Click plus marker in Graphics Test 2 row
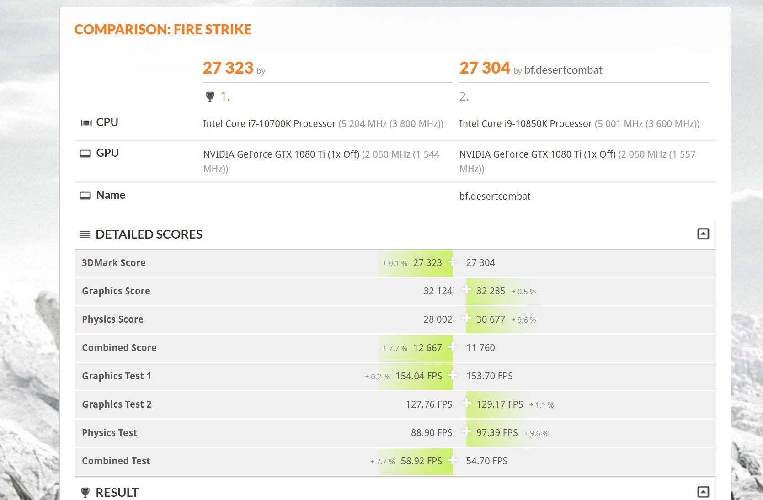 466,403
